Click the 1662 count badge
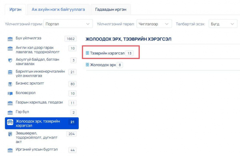This screenshot has width=240, height=156. point(70,39)
